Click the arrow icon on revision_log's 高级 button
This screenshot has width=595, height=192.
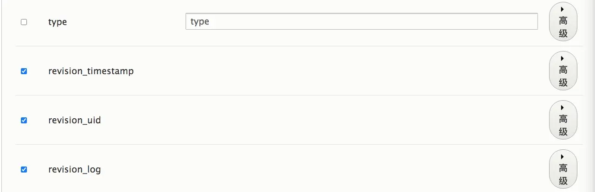[x=562, y=157]
